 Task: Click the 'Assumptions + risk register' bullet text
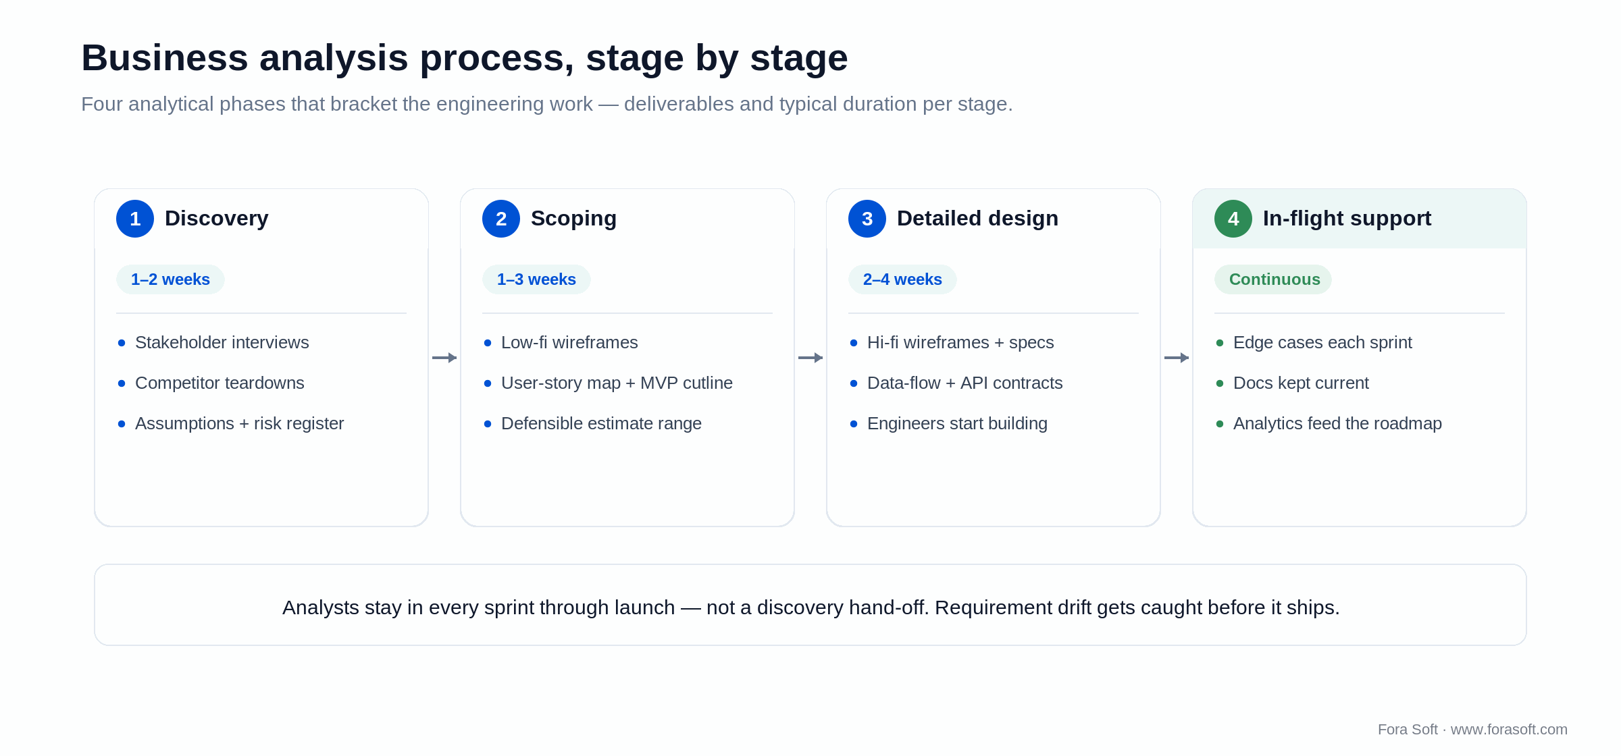tap(240, 424)
